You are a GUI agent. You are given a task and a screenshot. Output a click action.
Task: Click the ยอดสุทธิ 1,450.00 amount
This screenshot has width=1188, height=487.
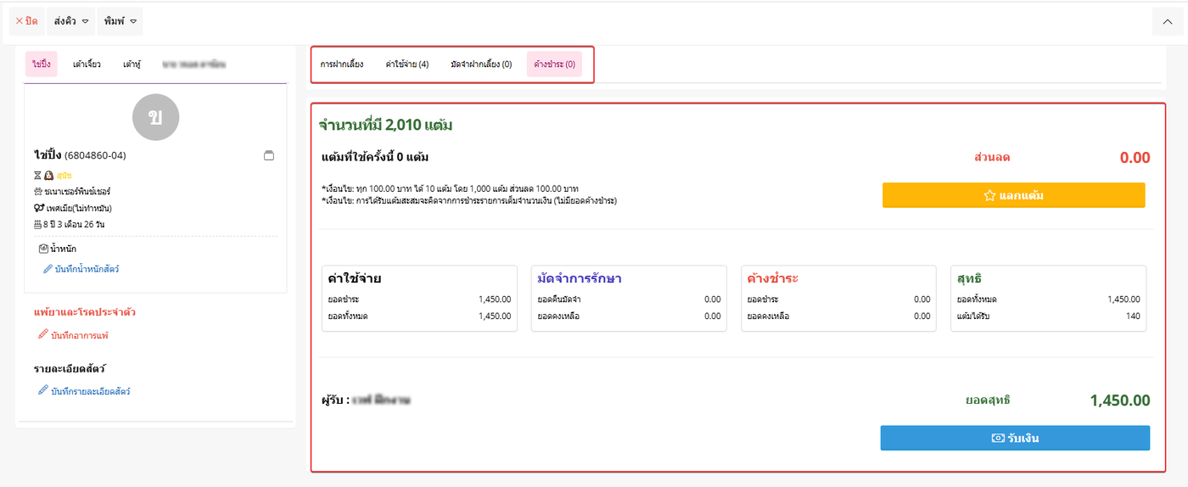(x=1120, y=400)
